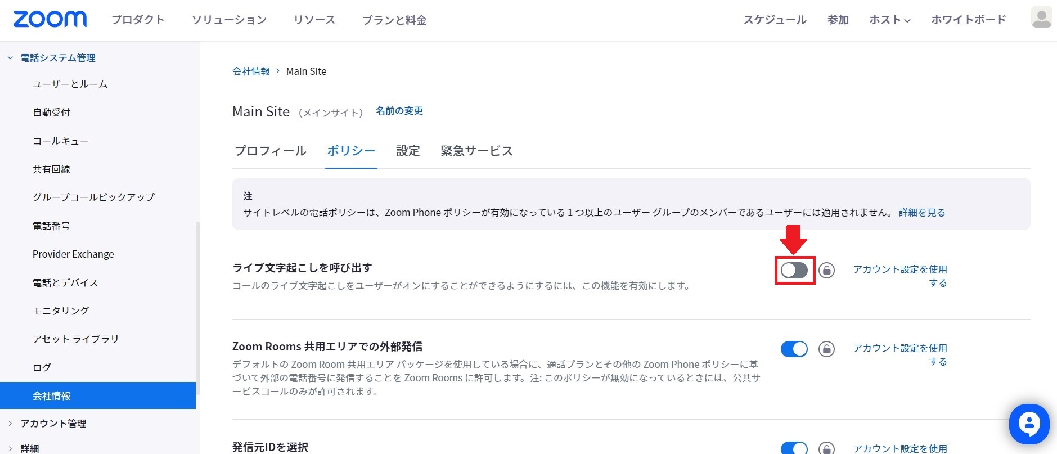The height and width of the screenshot is (454, 1057).
Task: Open the プロダクト menu
Action: pyautogui.click(x=138, y=20)
